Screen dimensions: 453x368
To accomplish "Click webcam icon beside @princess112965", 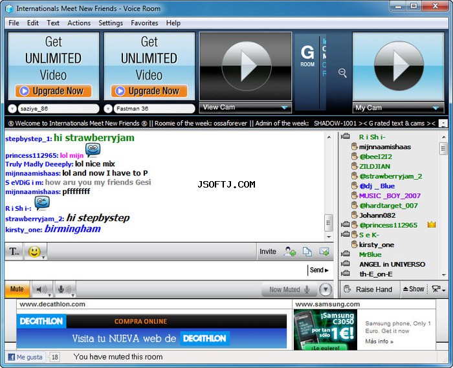I will pos(345,224).
